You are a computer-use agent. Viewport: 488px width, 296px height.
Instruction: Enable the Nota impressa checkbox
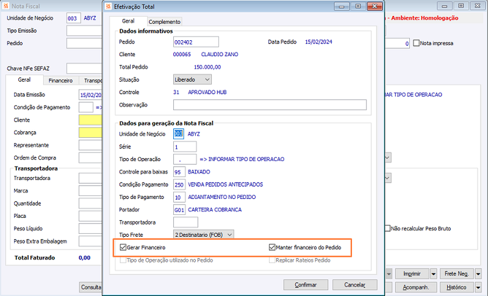tap(416, 43)
